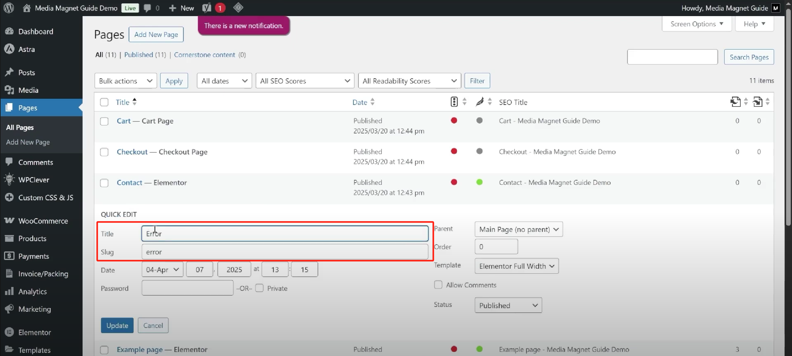The width and height of the screenshot is (792, 356).
Task: Open the New menu in the admin bar
Action: click(181, 8)
